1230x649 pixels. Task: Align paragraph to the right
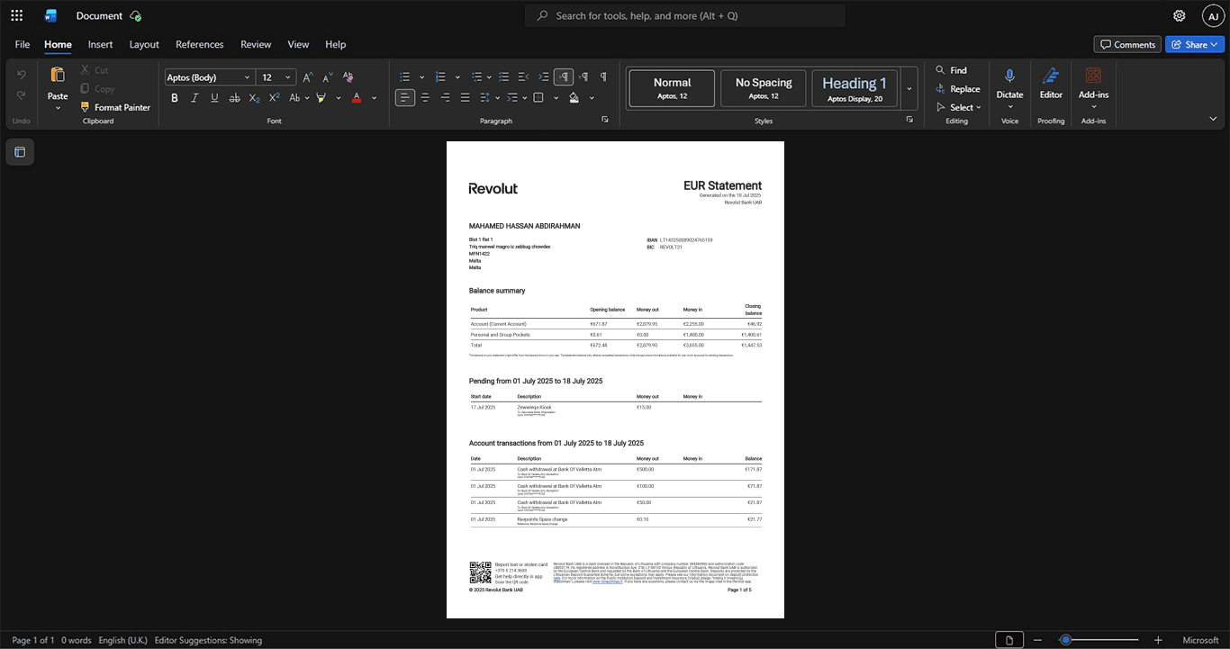[445, 97]
